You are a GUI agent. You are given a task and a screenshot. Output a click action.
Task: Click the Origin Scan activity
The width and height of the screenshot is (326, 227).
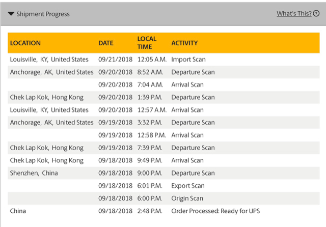[x=187, y=198]
